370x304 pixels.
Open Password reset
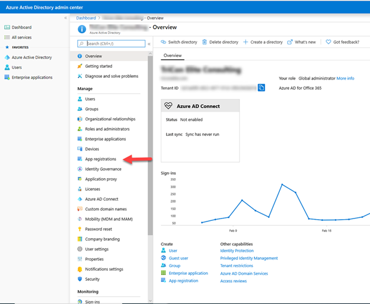pos(98,229)
